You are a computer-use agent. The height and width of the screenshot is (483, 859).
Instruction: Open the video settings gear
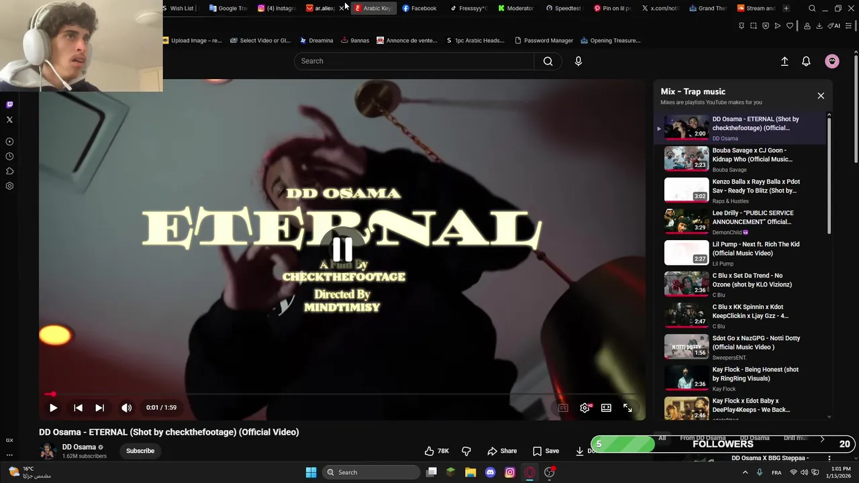pyautogui.click(x=585, y=408)
